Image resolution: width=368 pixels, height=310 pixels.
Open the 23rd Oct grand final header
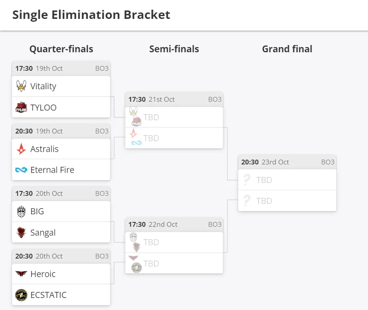tap(287, 162)
